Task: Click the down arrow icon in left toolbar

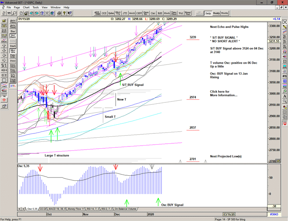Action: [x=4, y=51]
